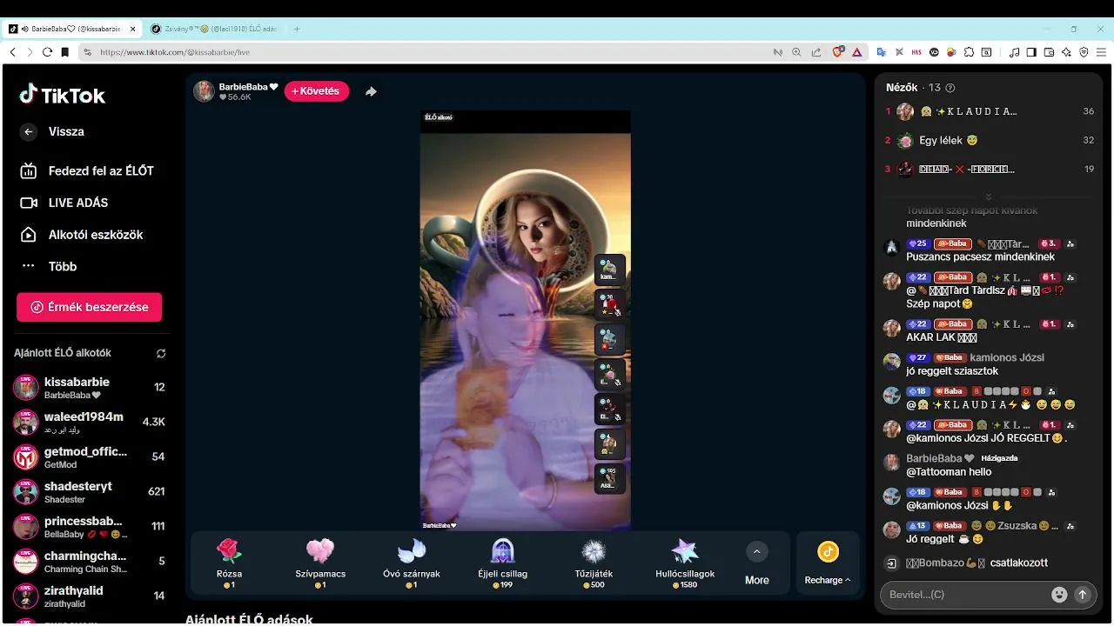
Task: Select first participant thumbnail on the stream
Action: (x=609, y=270)
